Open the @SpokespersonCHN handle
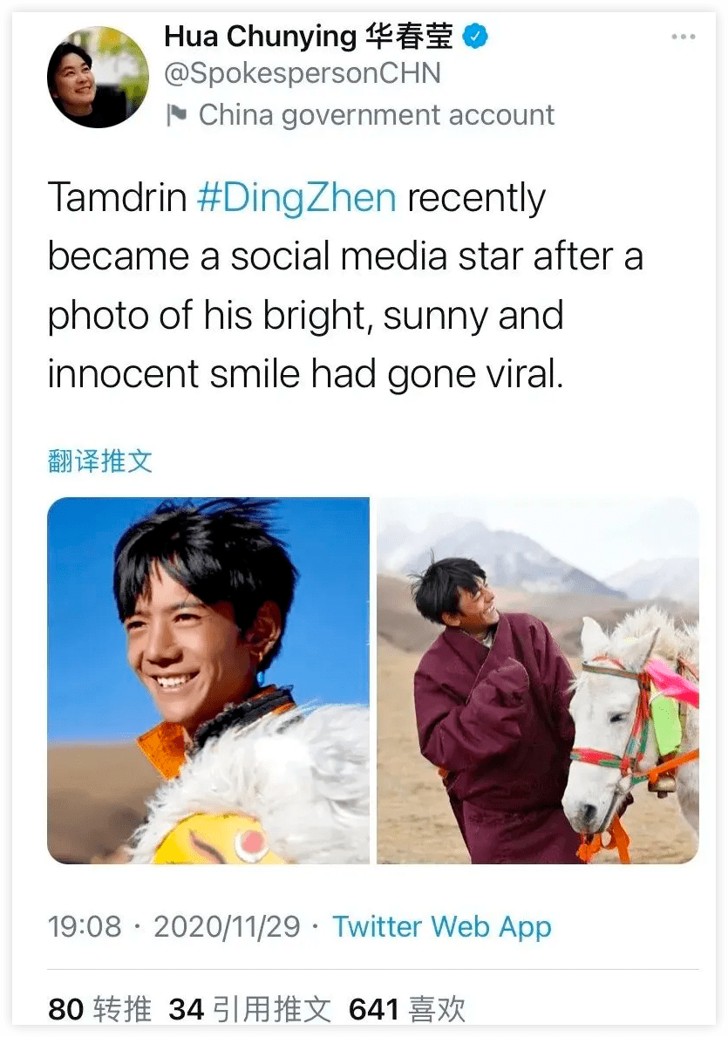This screenshot has width=728, height=1037. tap(303, 73)
